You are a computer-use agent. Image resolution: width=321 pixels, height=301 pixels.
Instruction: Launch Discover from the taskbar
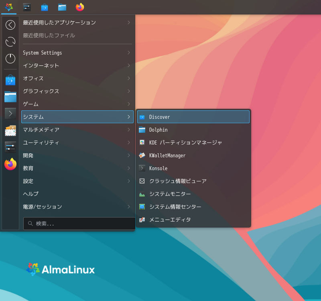click(x=45, y=7)
